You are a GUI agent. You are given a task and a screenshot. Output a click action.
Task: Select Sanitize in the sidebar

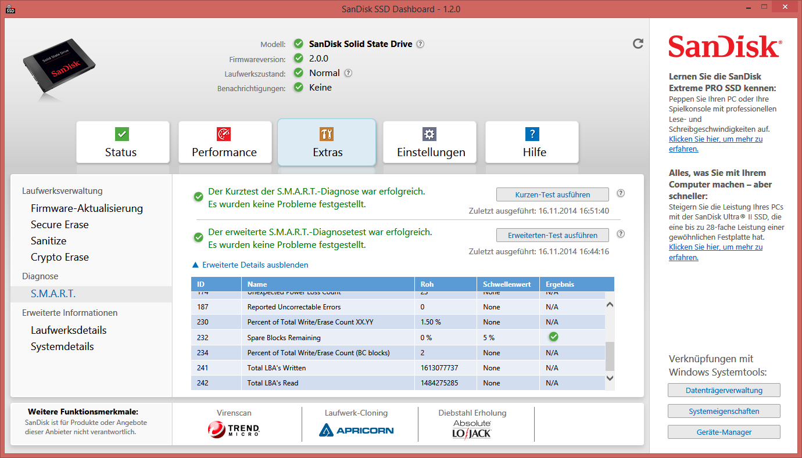[49, 241]
